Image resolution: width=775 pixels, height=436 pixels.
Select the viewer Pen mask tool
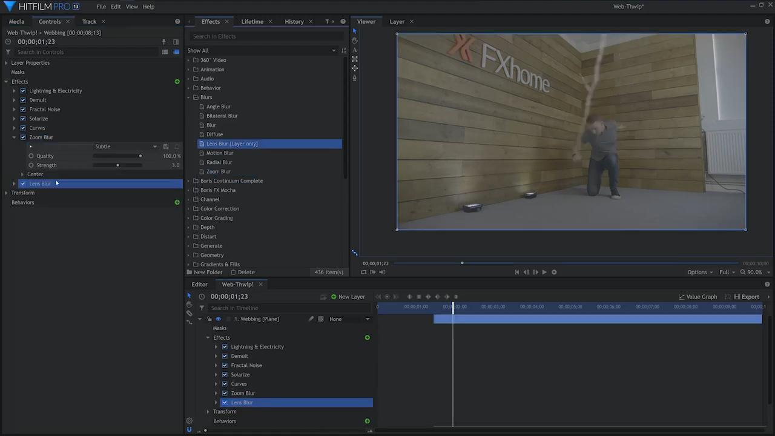point(355,78)
